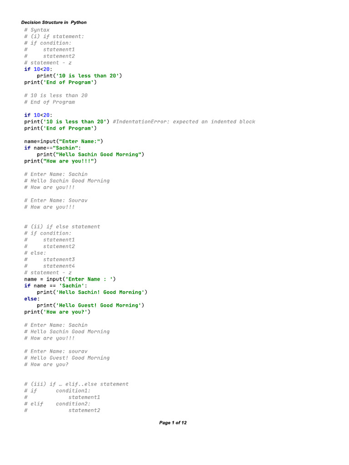Click the '# Syntax' comment line

point(37,30)
